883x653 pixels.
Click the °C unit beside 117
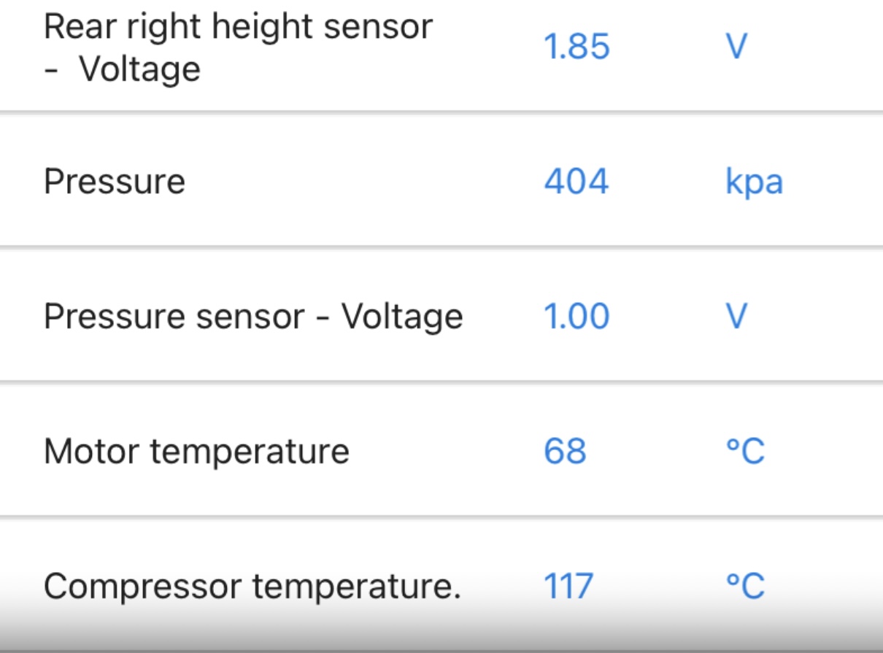coord(745,586)
